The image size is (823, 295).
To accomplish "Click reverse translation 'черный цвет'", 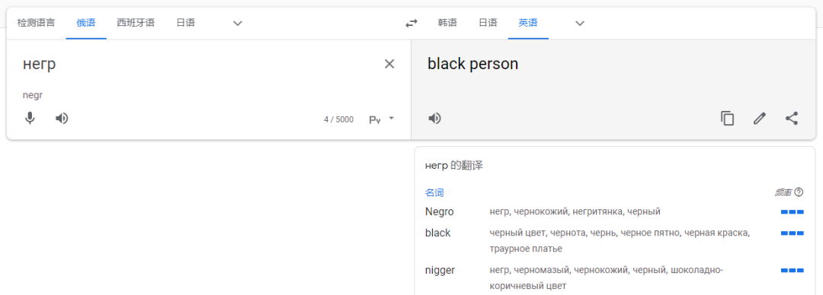I will click(517, 233).
